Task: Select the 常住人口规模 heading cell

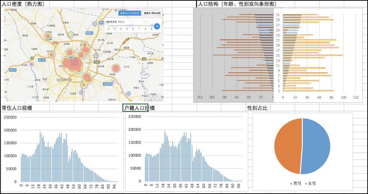Action: pyautogui.click(x=16, y=108)
